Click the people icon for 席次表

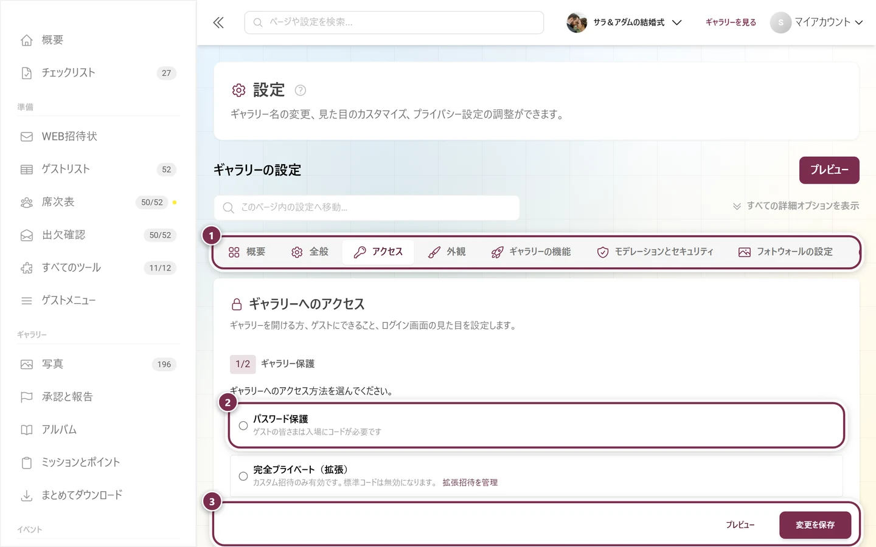pyautogui.click(x=27, y=202)
